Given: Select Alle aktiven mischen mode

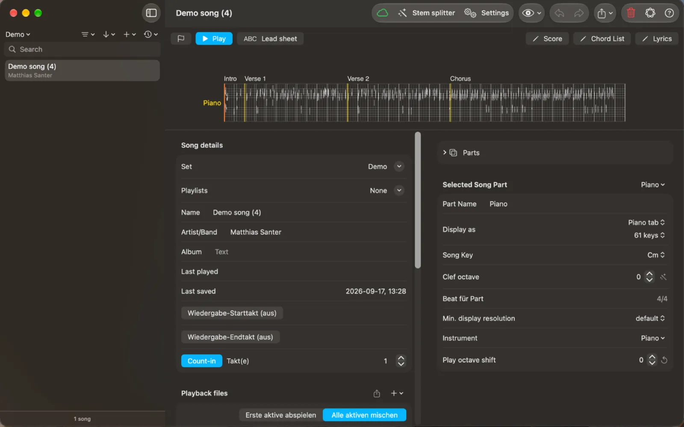Looking at the screenshot, I should 365,415.
